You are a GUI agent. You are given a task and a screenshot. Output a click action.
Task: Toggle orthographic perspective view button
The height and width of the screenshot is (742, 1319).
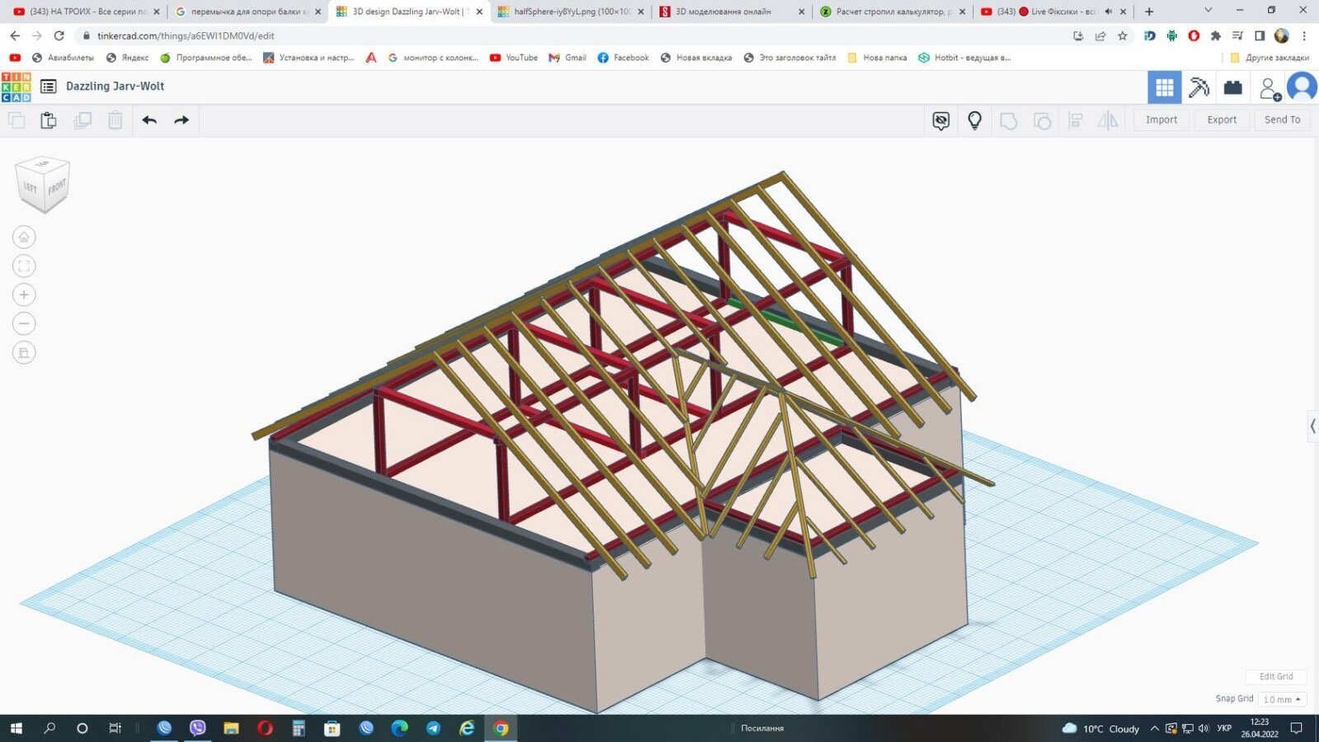(x=24, y=353)
